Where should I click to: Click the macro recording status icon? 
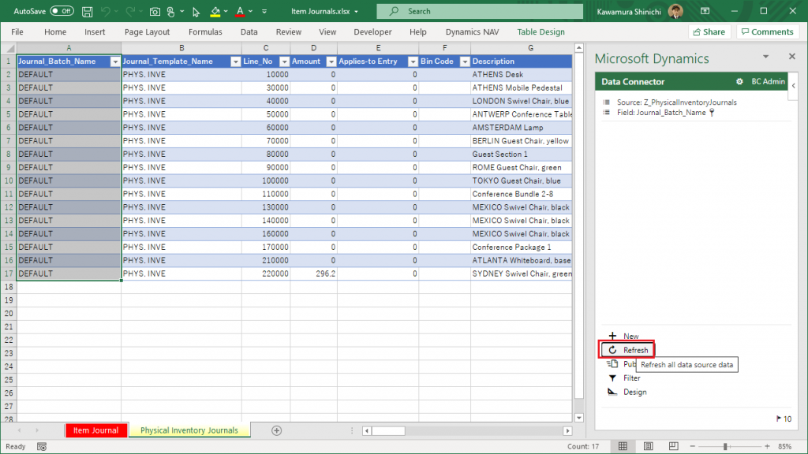click(42, 447)
